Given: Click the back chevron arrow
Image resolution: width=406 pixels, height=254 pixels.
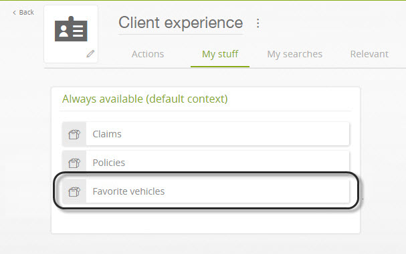Looking at the screenshot, I should pos(15,13).
